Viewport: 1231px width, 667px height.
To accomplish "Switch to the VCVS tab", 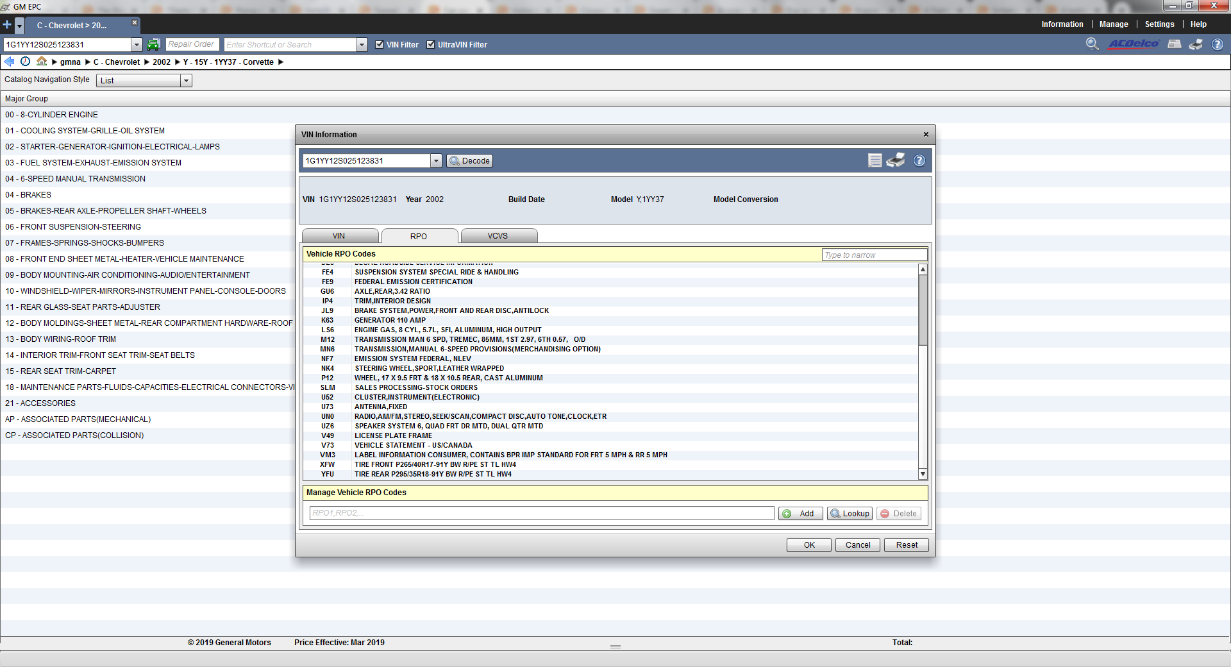I will (498, 236).
